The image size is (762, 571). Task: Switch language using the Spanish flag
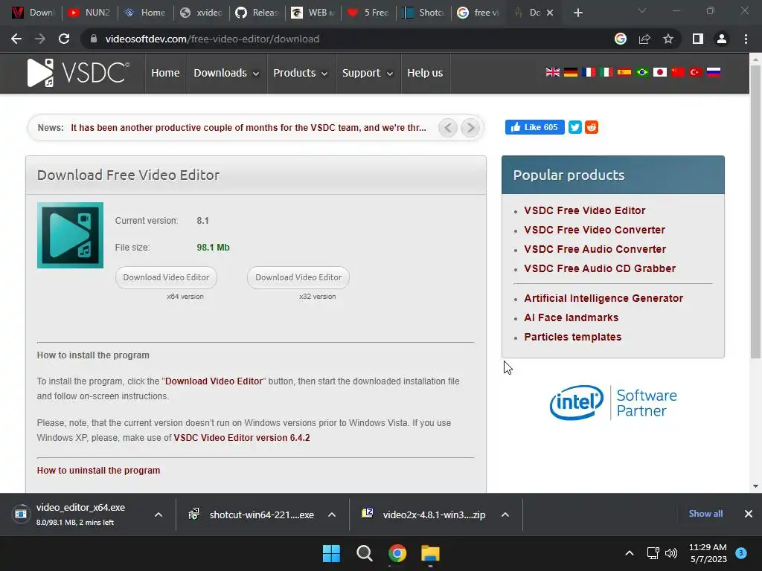[x=624, y=72]
